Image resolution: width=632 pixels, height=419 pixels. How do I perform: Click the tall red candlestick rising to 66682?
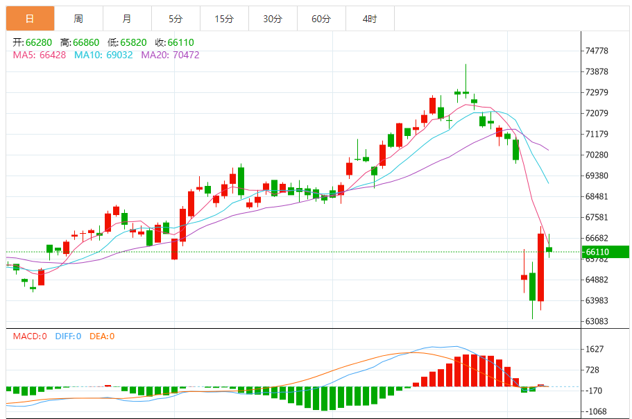[540, 268]
